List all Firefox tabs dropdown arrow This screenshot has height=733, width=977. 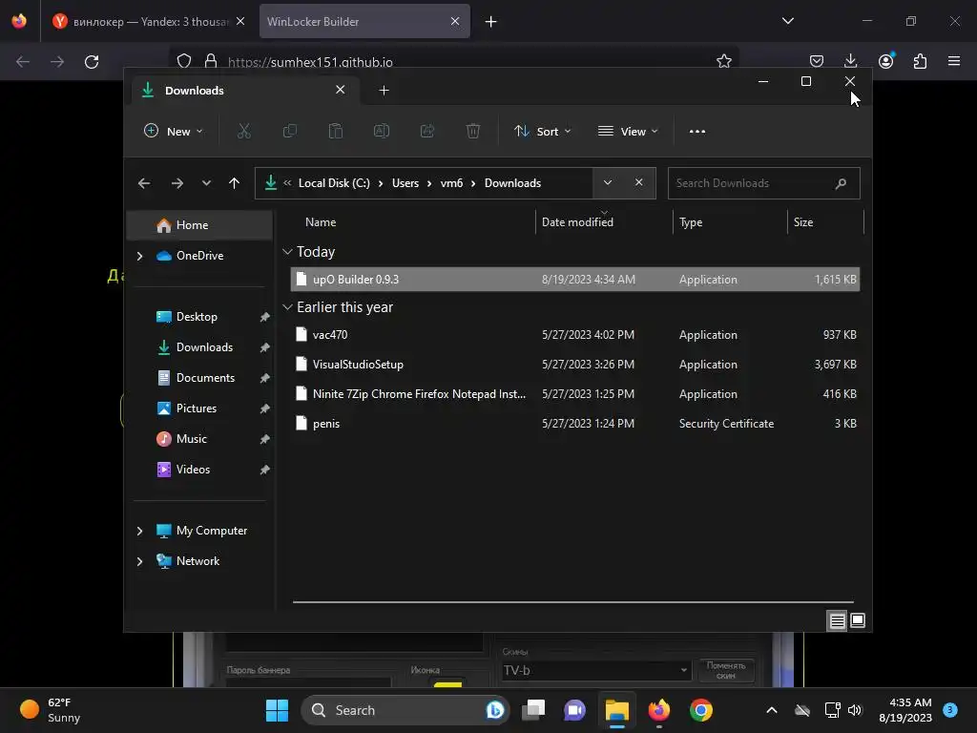click(x=787, y=21)
